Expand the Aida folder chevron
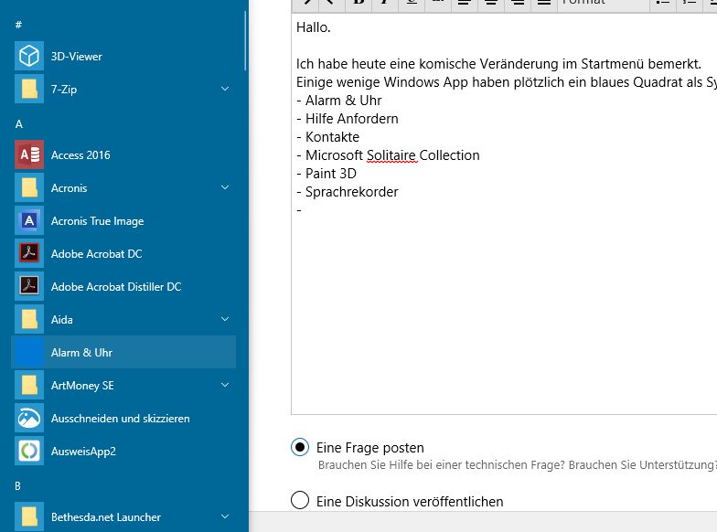This screenshot has width=717, height=532. [x=225, y=319]
